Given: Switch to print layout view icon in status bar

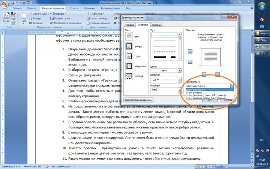Looking at the screenshot, I should click(198, 167).
